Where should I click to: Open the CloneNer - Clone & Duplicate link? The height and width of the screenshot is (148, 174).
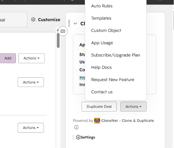pos(127,121)
